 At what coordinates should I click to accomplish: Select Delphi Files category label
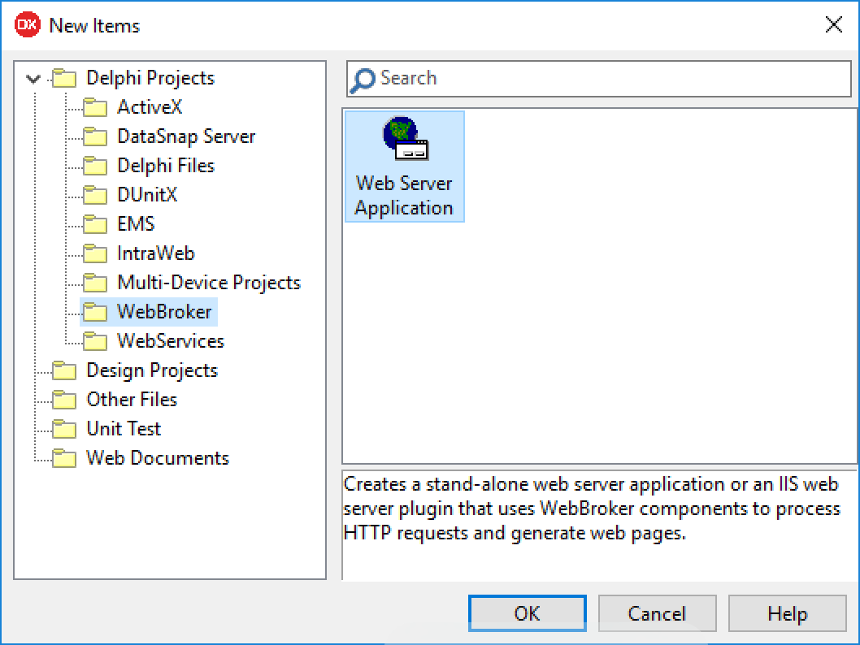point(166,166)
